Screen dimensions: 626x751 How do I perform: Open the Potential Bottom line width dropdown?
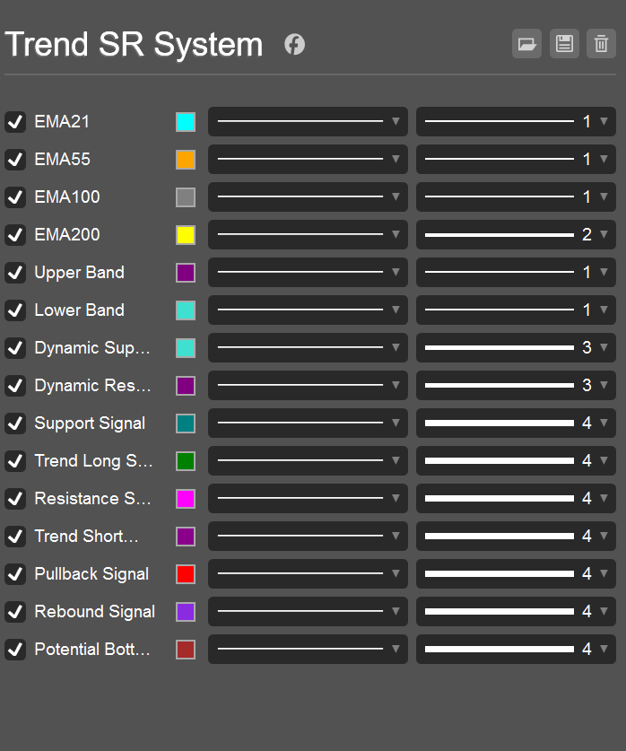[x=516, y=650]
